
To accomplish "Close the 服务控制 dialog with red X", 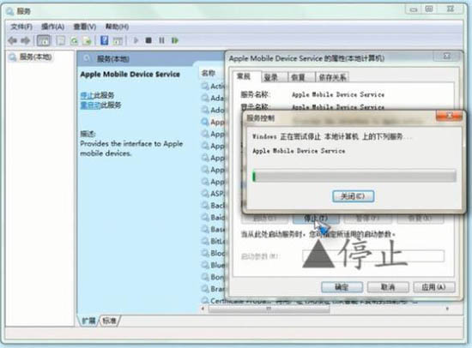I will pyautogui.click(x=449, y=116).
